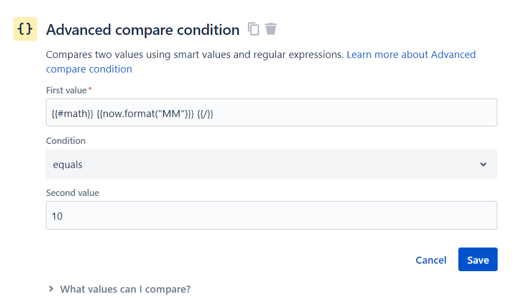The image size is (524, 298).
Task: Focus the First value input field
Action: 272,112
